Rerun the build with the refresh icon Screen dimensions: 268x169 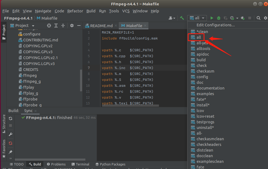(11, 118)
